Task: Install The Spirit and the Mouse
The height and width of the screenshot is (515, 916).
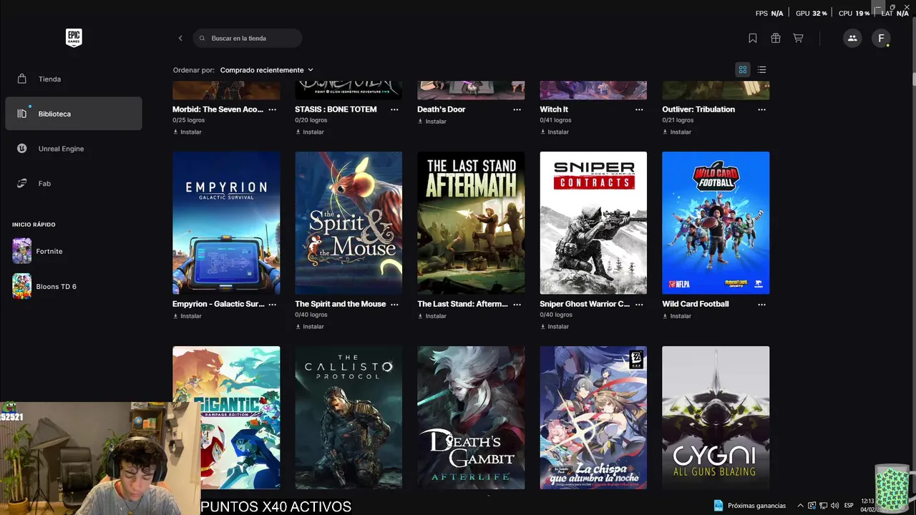Action: pos(310,326)
